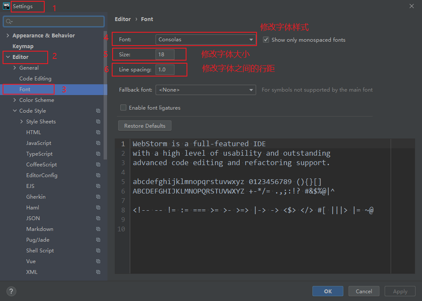Click the project-level icon beside Markdown
The image size is (422, 301).
click(x=98, y=229)
